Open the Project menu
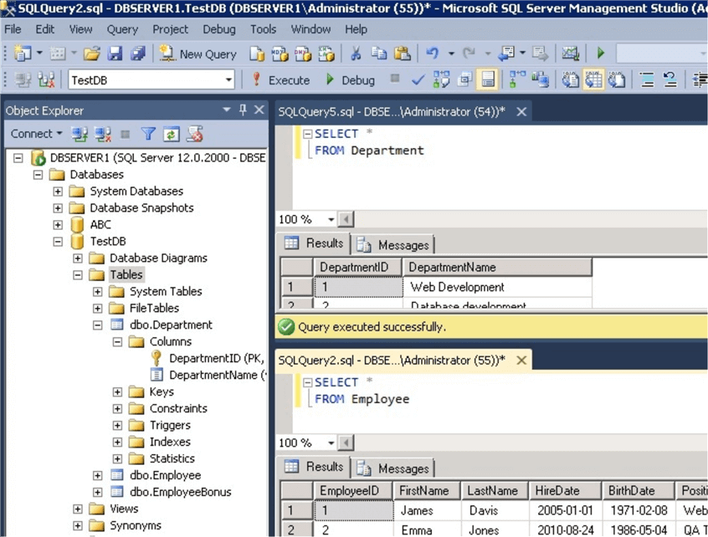The width and height of the screenshot is (708, 537). 170,29
